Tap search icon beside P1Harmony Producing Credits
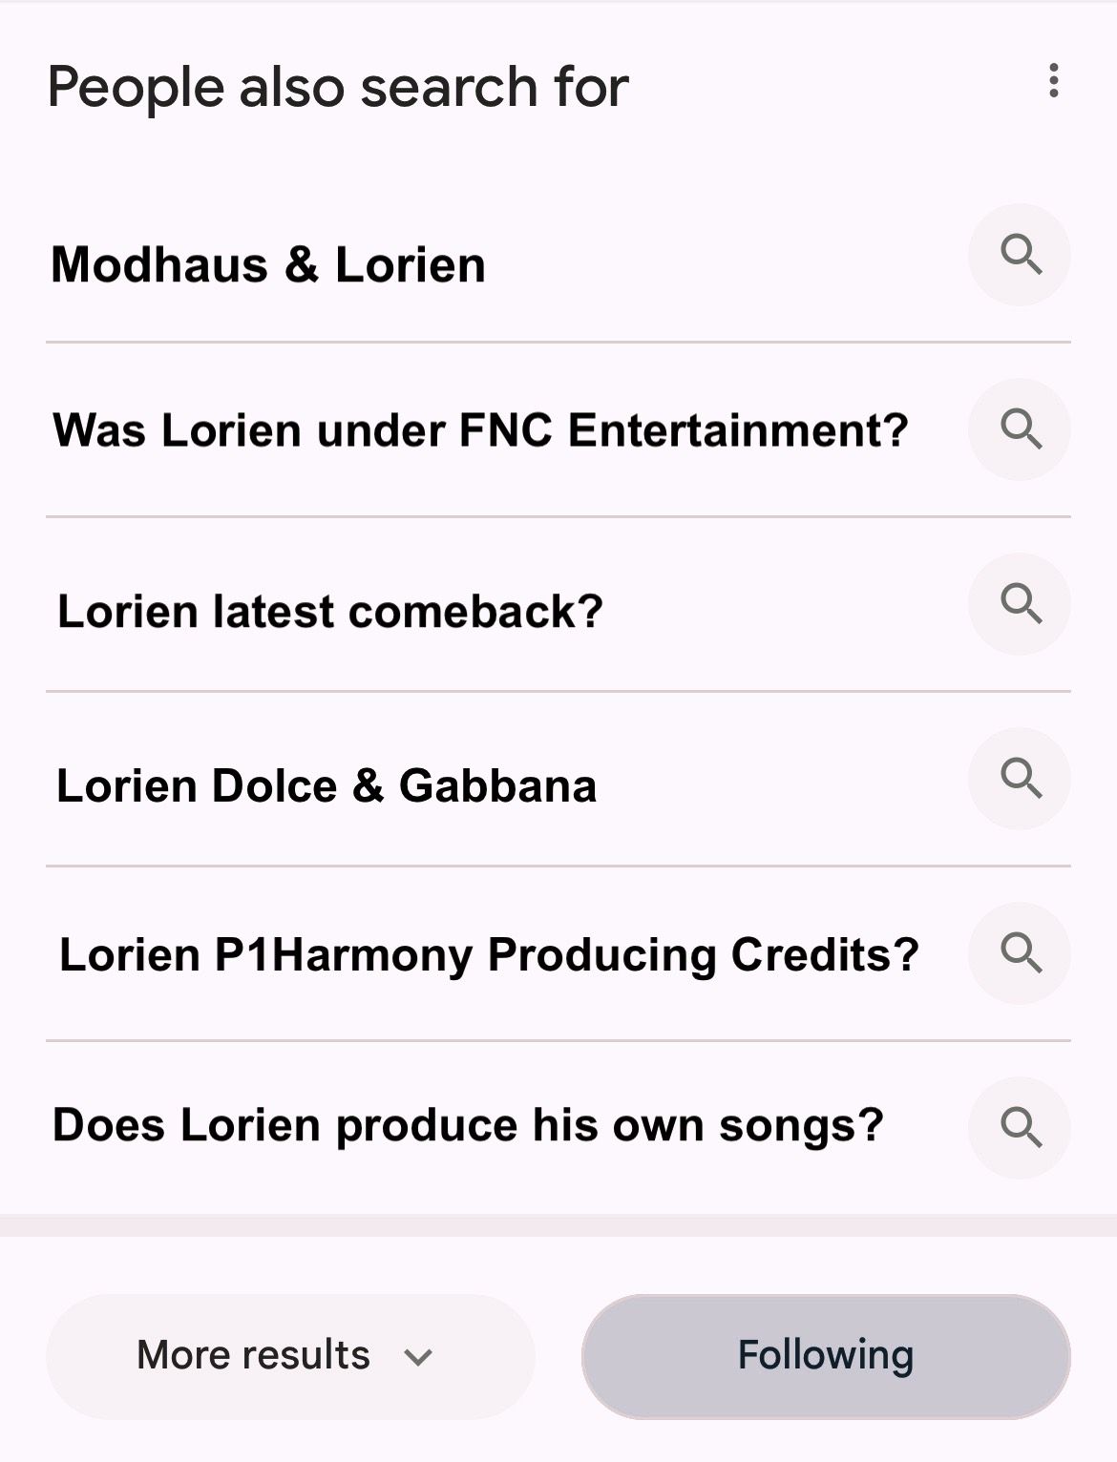This screenshot has height=1462, width=1117. 1020,953
